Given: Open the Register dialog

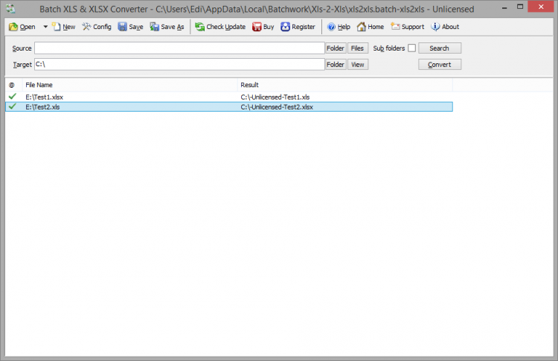Looking at the screenshot, I should [298, 27].
